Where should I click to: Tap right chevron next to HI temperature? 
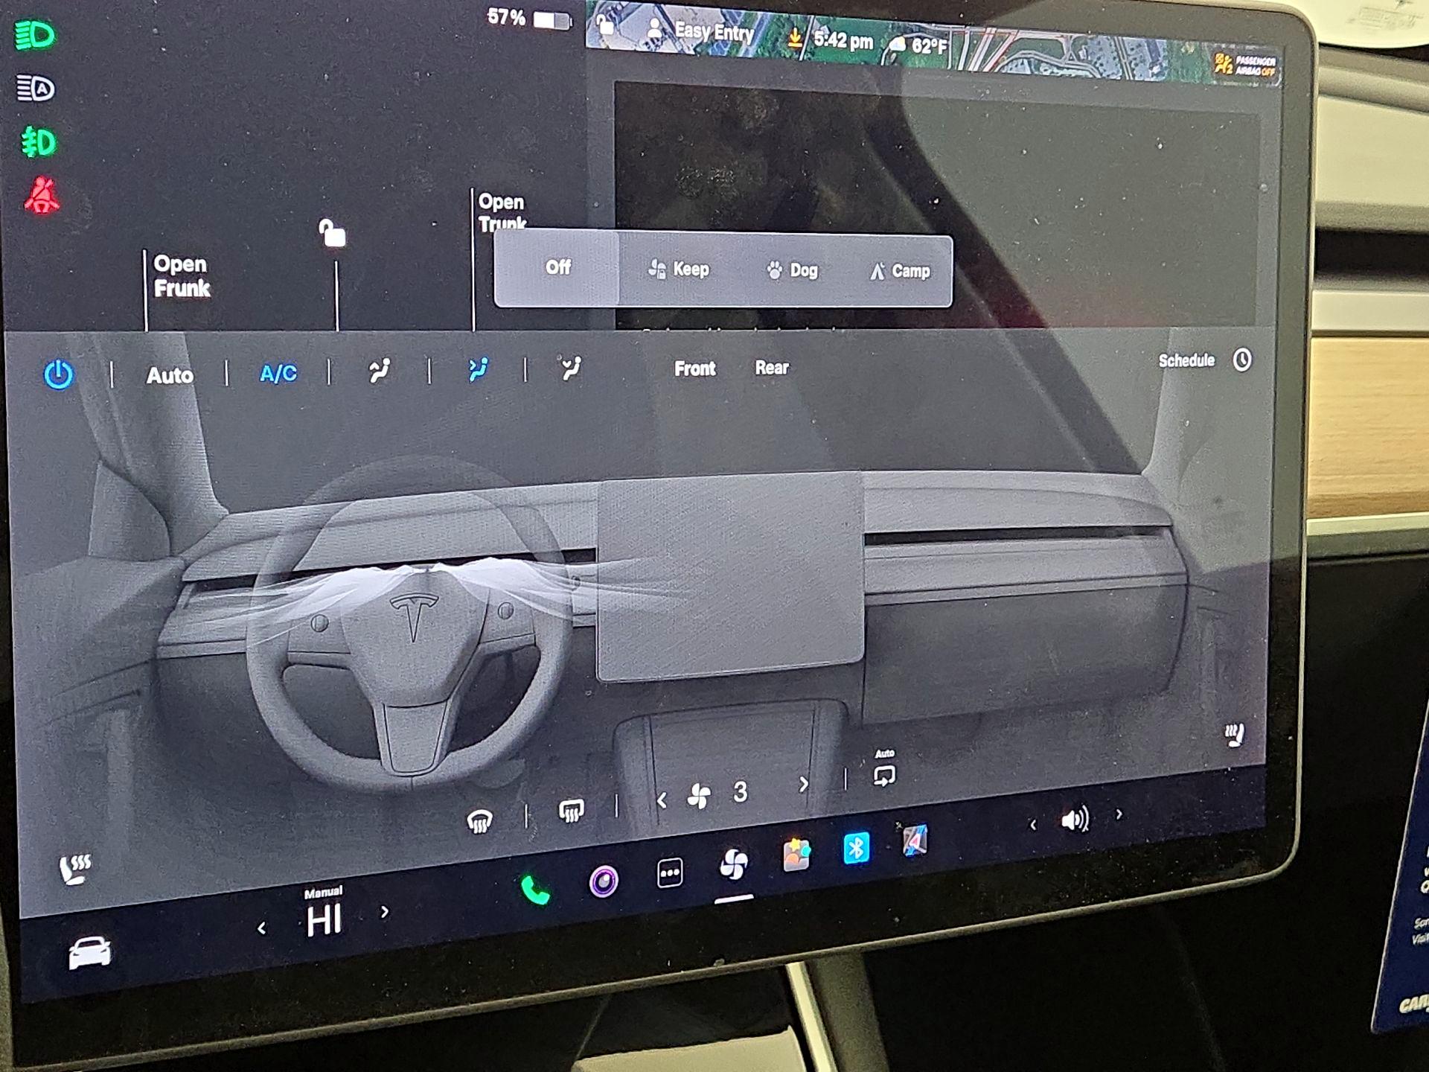384,912
